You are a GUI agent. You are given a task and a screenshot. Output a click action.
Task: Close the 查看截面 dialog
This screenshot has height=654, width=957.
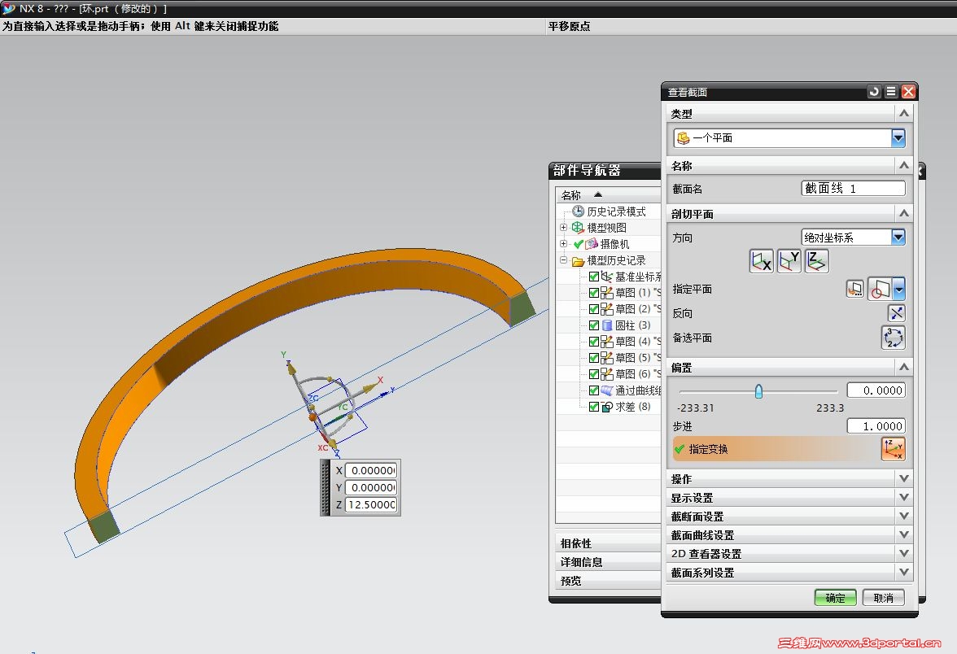coord(908,91)
